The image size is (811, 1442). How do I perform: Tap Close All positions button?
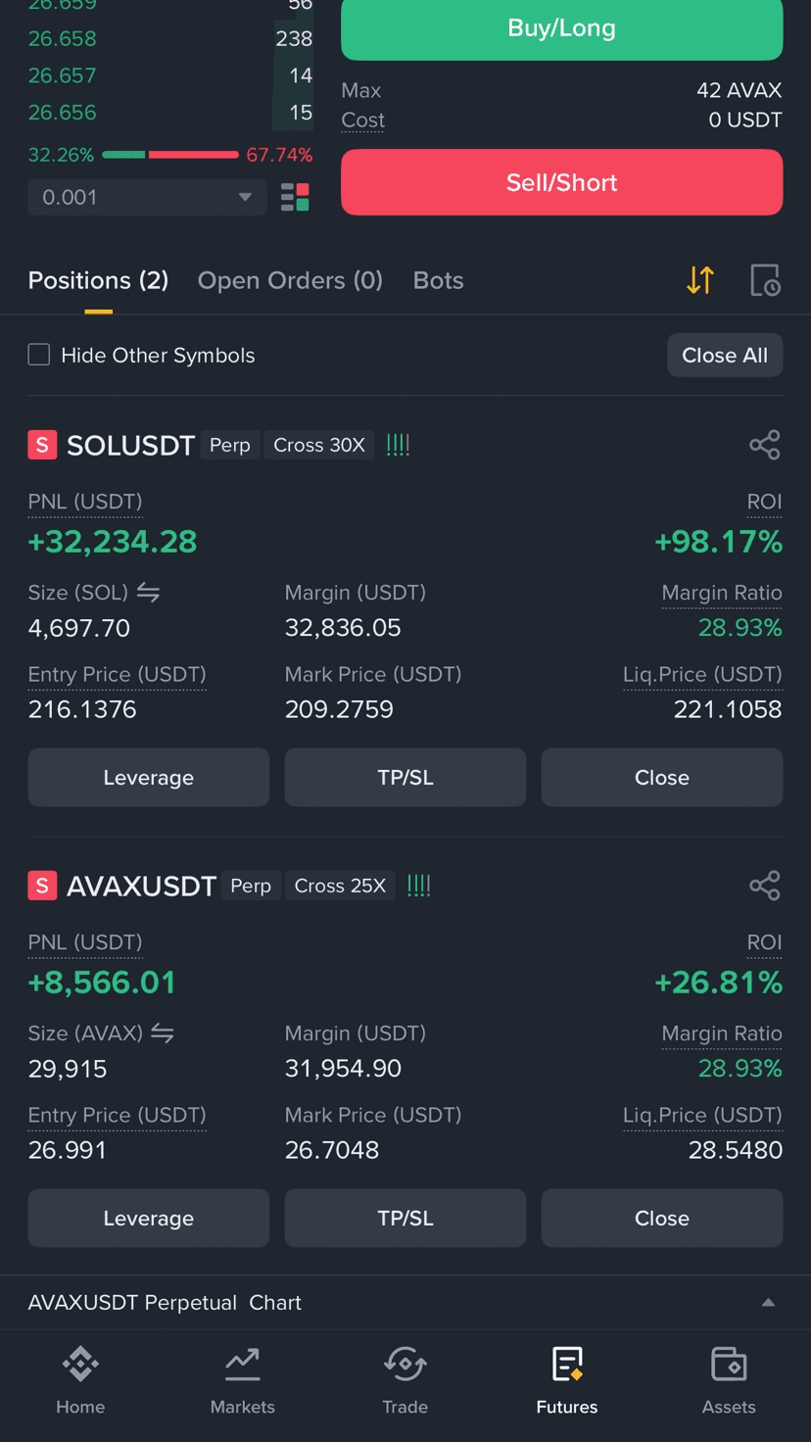point(725,355)
